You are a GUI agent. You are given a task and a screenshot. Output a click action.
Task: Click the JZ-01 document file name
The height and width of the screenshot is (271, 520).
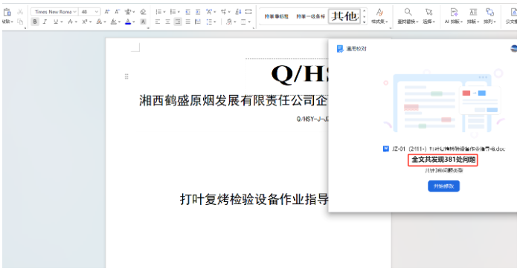448,149
